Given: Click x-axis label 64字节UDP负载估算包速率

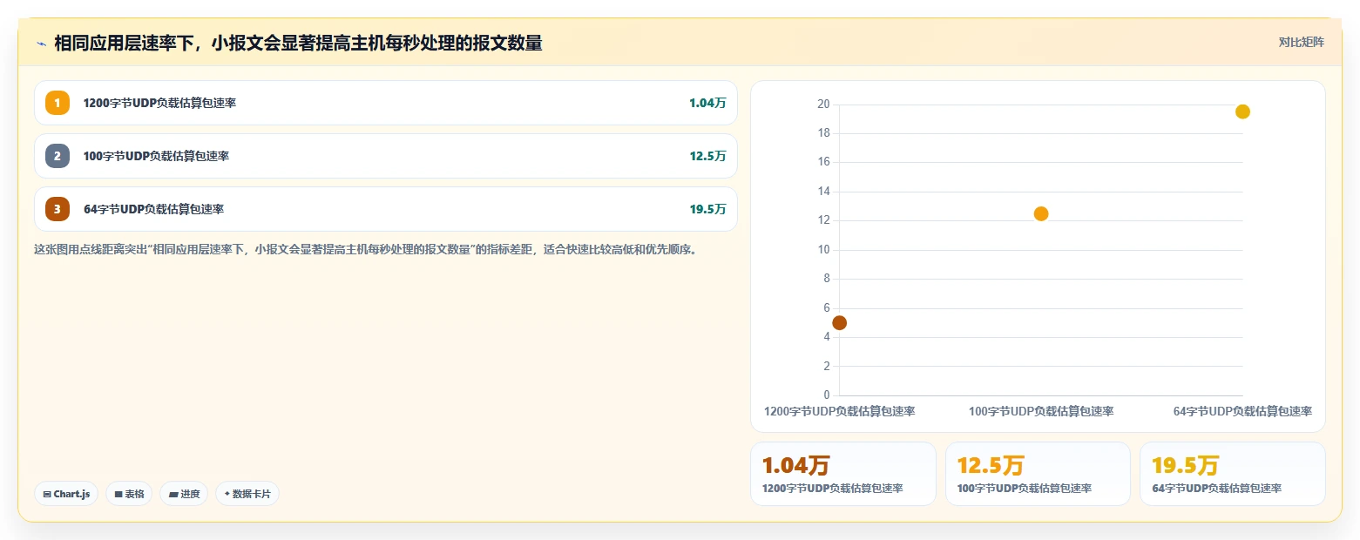Looking at the screenshot, I should pos(1242,411).
